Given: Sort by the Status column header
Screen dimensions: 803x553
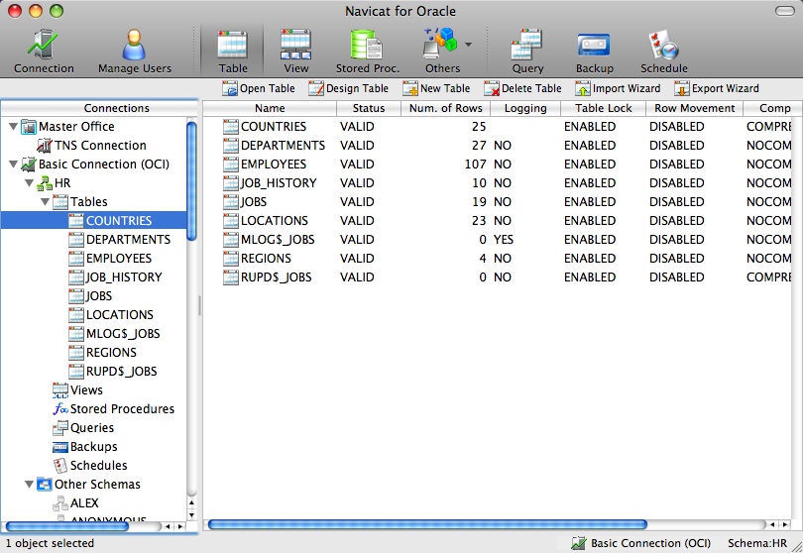Looking at the screenshot, I should 368,108.
